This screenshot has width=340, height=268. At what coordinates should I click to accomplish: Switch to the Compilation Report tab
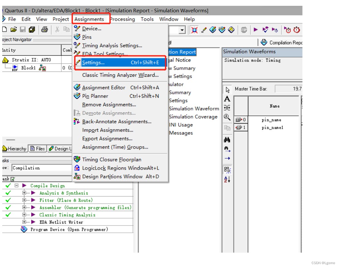click(x=282, y=43)
